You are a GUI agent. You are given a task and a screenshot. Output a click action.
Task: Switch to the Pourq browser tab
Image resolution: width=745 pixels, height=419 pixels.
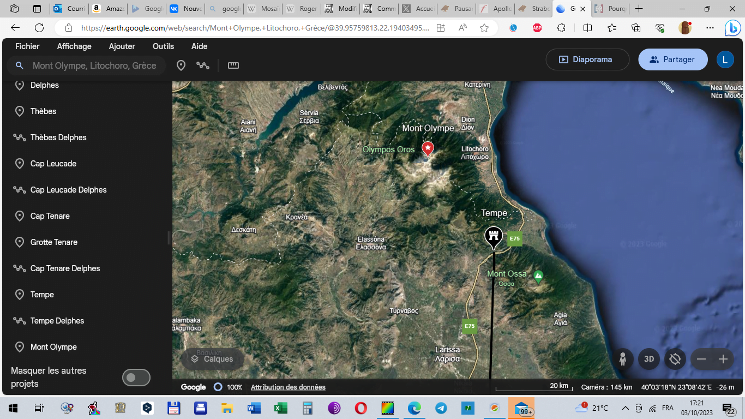[x=610, y=9]
